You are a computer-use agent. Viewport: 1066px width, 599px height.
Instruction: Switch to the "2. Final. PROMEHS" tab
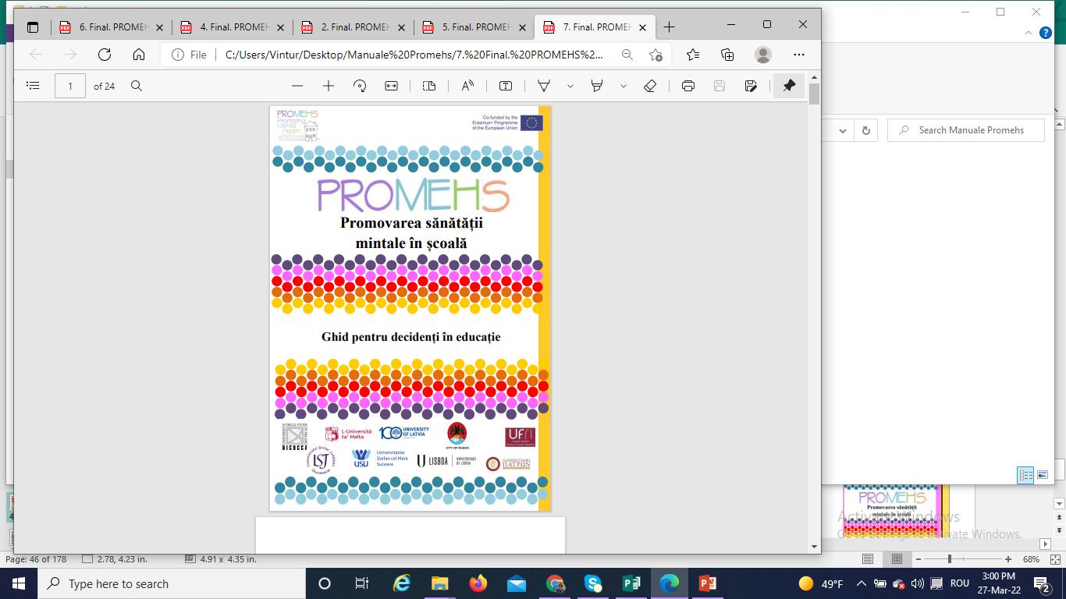[353, 27]
